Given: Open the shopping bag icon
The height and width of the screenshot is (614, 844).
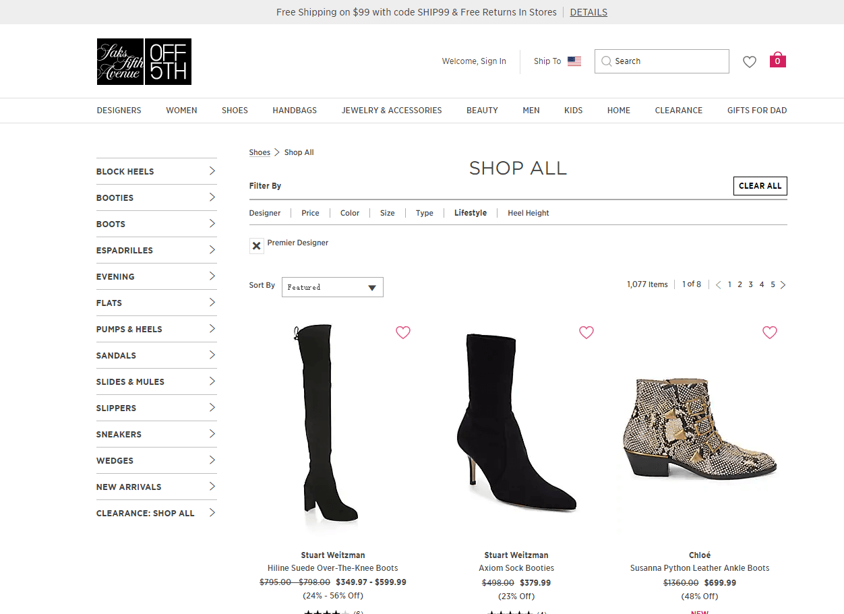Looking at the screenshot, I should pyautogui.click(x=777, y=60).
